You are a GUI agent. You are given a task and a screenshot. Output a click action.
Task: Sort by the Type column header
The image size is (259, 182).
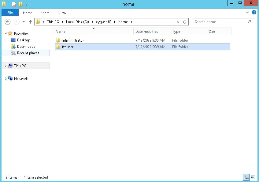tap(188, 32)
